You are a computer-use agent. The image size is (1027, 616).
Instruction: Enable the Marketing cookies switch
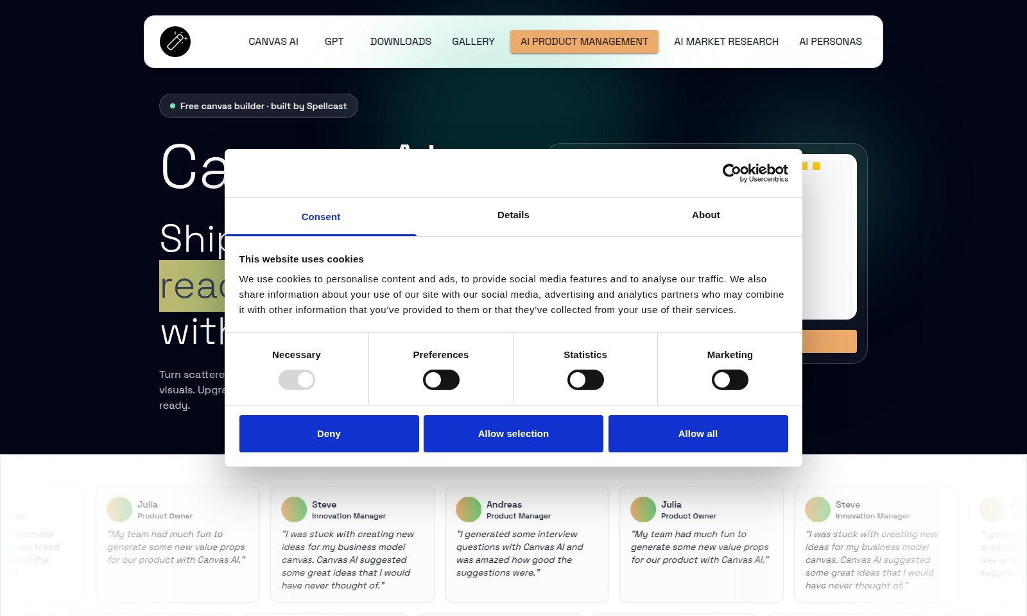730,380
